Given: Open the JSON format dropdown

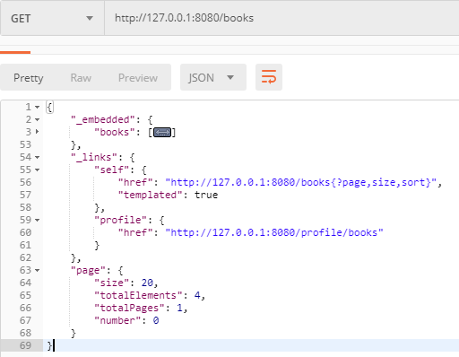Looking at the screenshot, I should [x=213, y=77].
